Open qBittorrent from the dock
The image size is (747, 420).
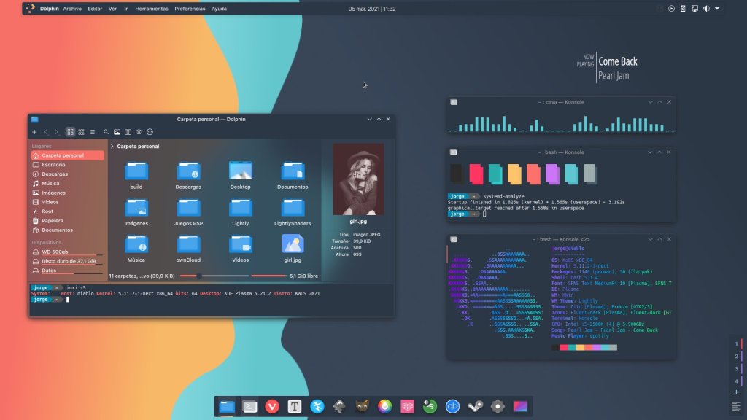(452, 407)
